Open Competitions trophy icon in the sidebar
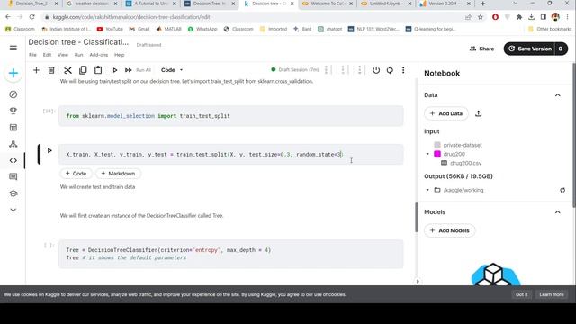This screenshot has width=576, height=324. [13, 111]
